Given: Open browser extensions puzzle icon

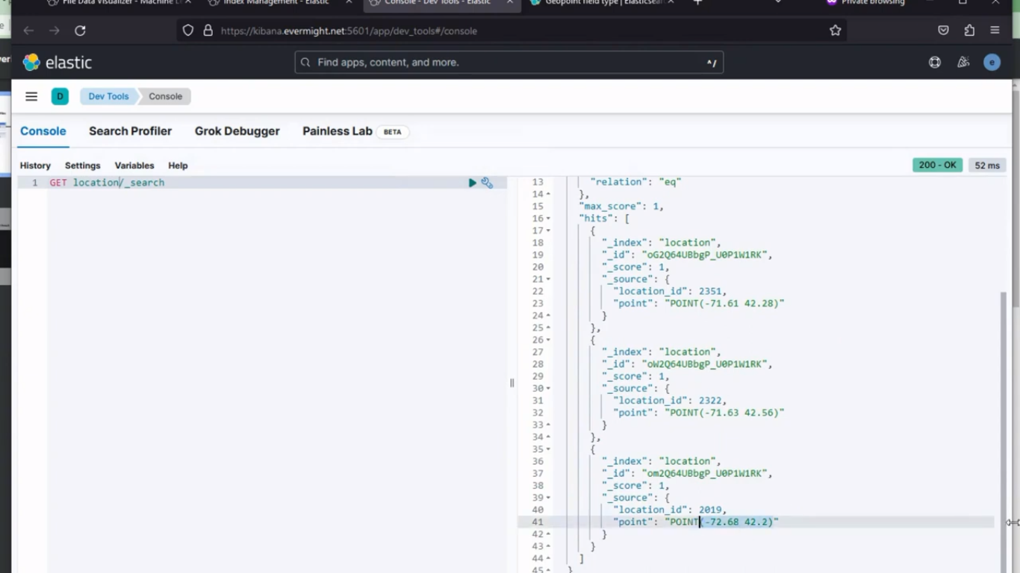Looking at the screenshot, I should [x=969, y=31].
